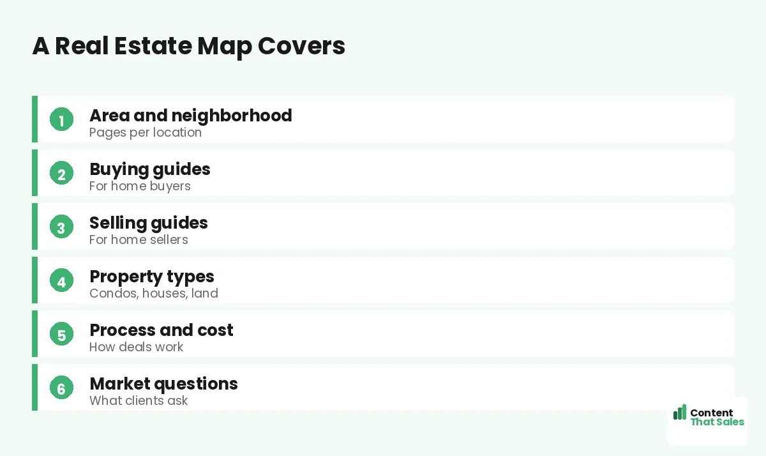This screenshot has height=456, width=766.
Task: Click the 'Condos, houses, land' subtitle
Action: tap(154, 294)
